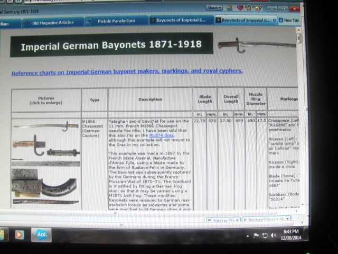Image resolution: width=338 pixels, height=254 pixels.
Task: Click the .690 muzzle ring value
Action: [250, 121]
